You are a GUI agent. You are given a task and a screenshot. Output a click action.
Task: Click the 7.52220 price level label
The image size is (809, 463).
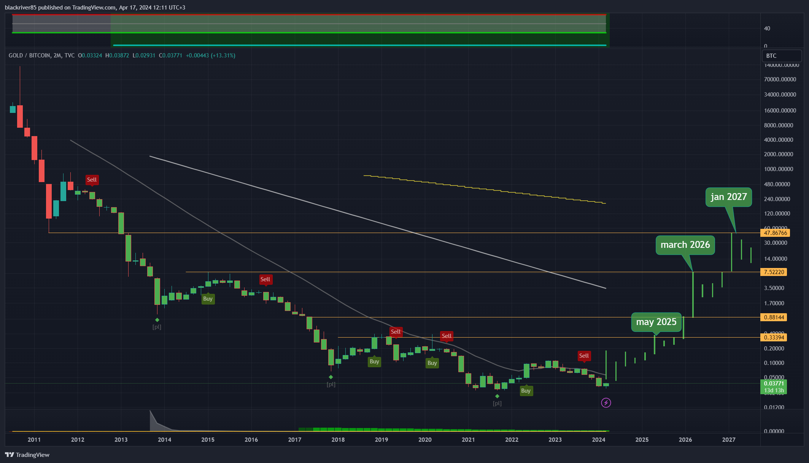(x=774, y=272)
